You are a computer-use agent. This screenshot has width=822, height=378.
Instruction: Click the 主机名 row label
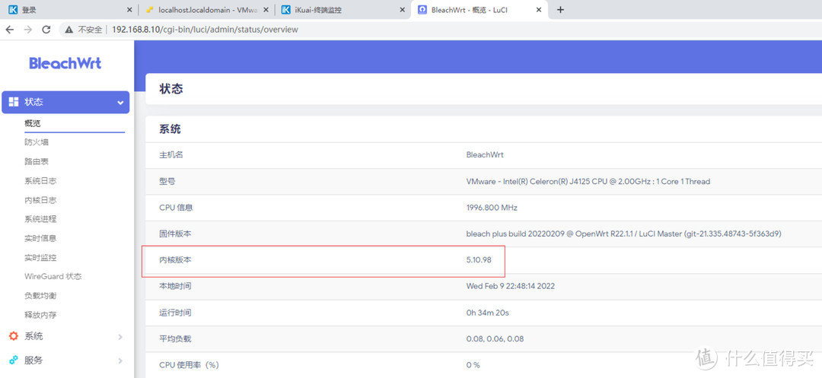click(171, 155)
